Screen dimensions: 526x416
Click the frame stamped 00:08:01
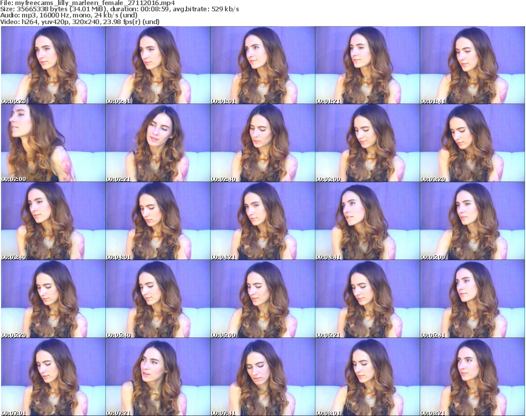tap(367, 377)
